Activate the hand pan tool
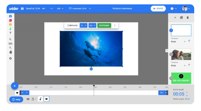201x111 pixels. [x=10, y=52]
